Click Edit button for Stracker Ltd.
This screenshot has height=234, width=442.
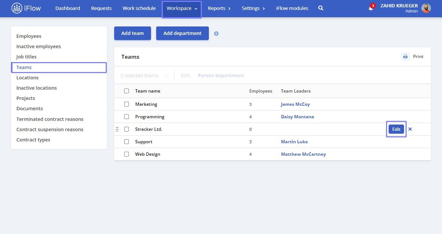click(396, 129)
